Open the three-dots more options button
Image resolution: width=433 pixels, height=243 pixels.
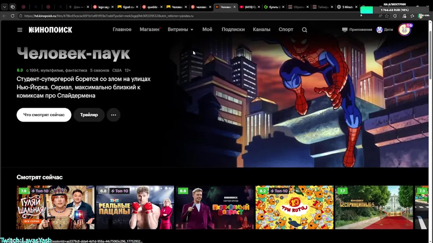(x=114, y=115)
